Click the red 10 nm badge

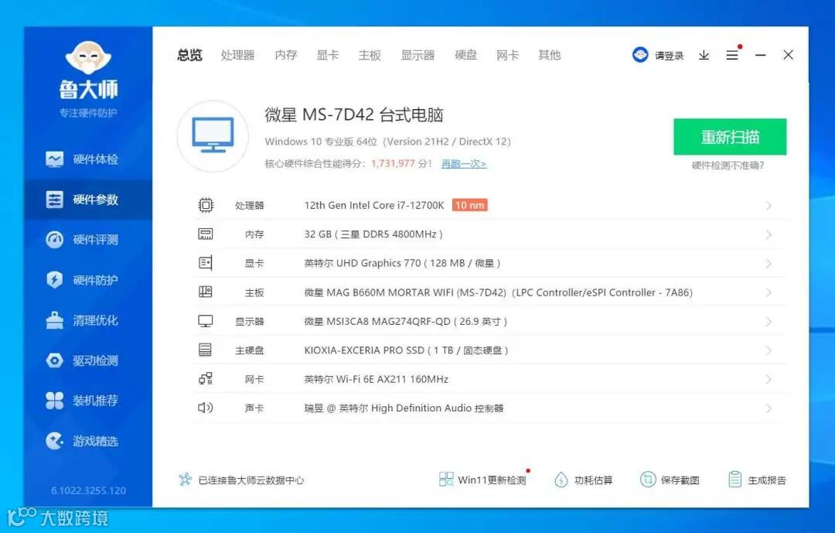click(x=470, y=205)
